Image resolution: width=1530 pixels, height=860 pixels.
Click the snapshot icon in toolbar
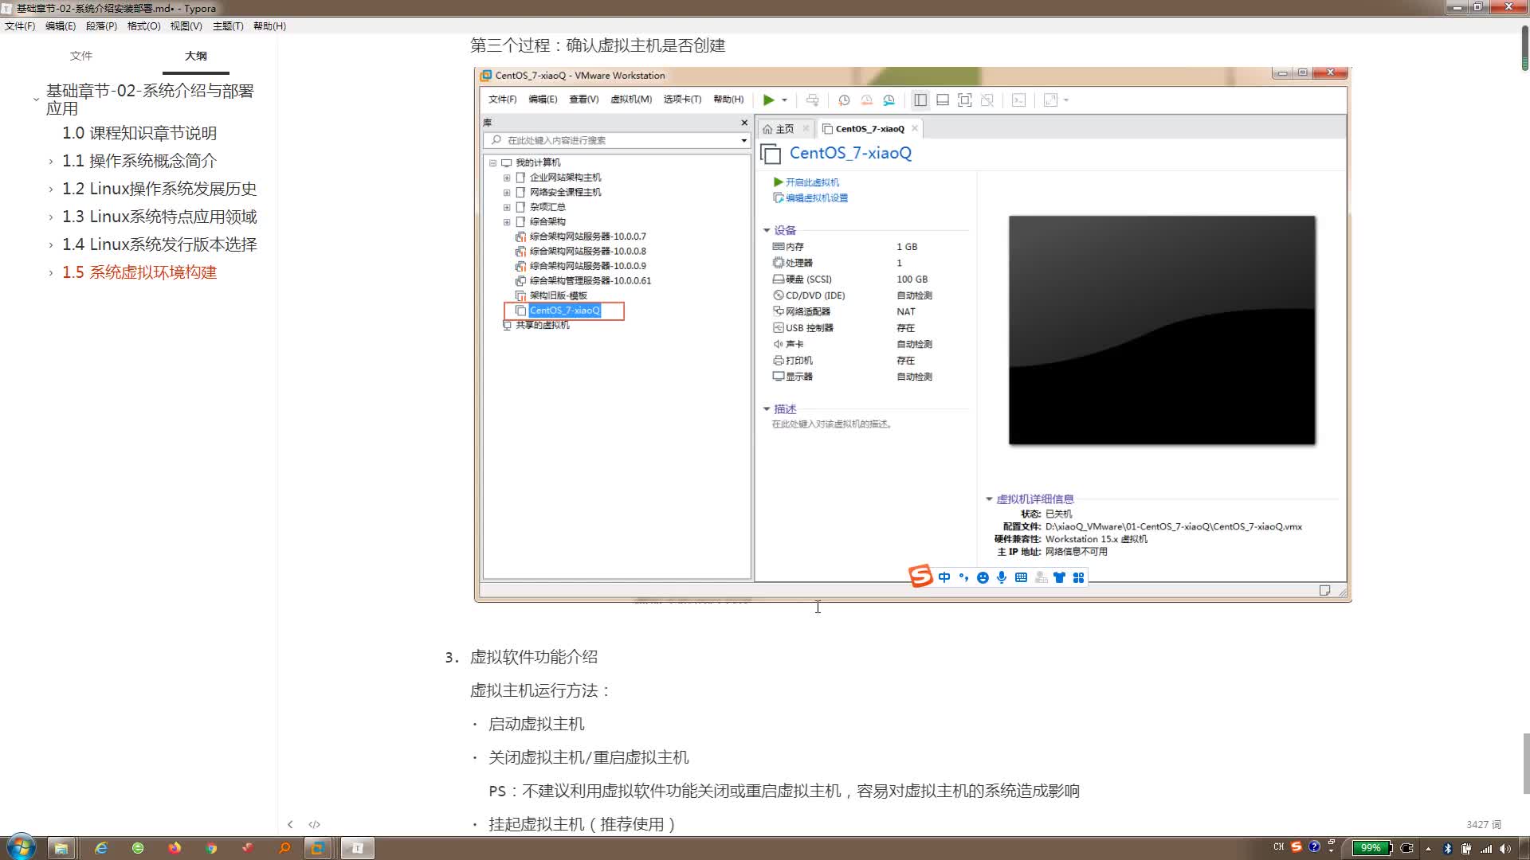(845, 100)
